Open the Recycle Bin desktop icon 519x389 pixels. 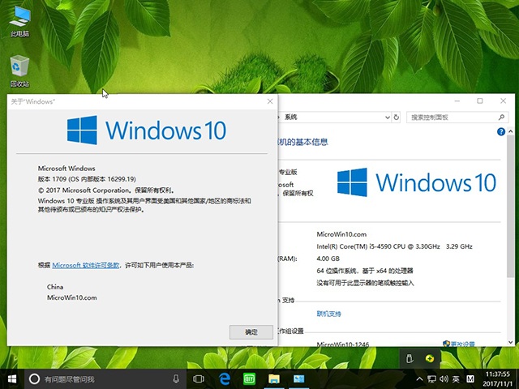19,71
